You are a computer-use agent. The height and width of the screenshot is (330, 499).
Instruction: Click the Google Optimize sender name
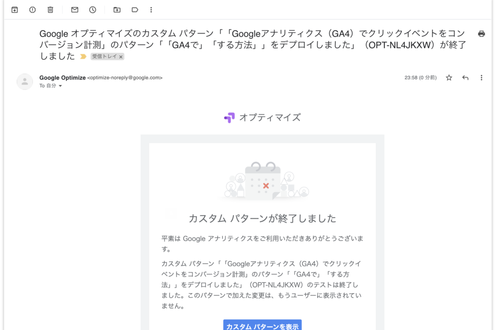[x=62, y=78]
